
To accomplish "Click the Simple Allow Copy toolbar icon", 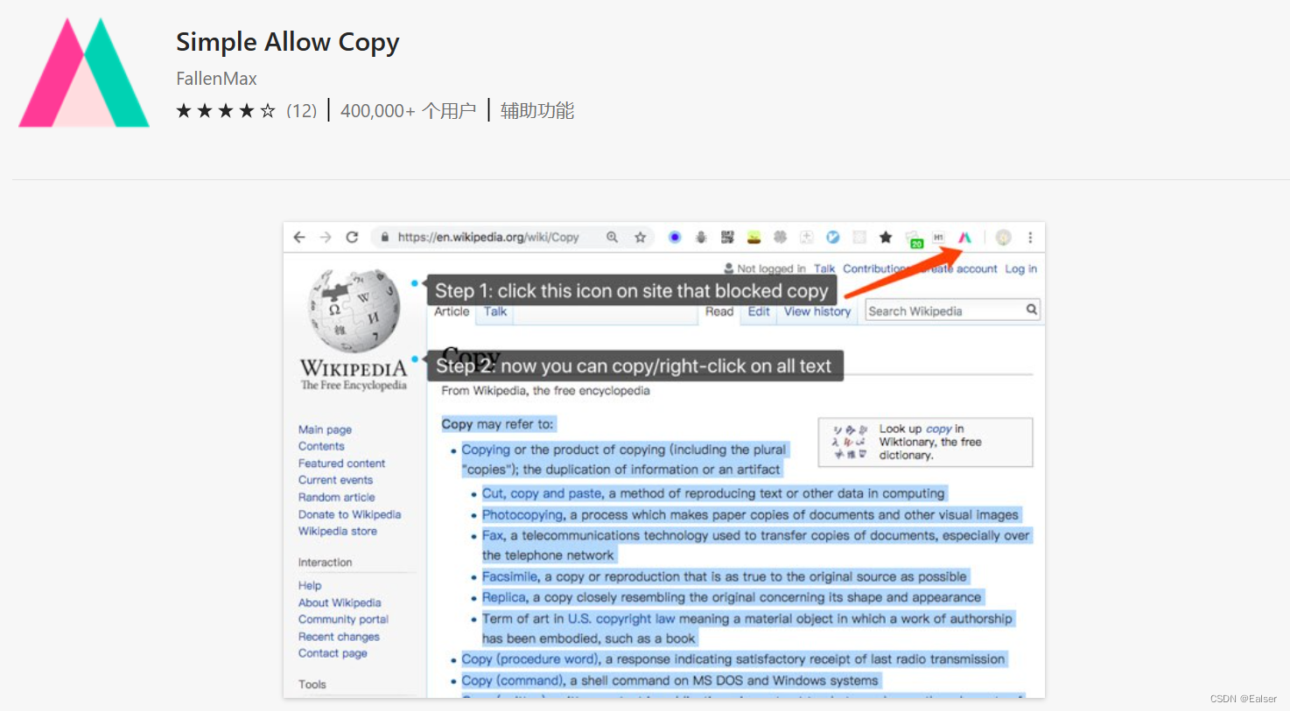I will pos(964,237).
